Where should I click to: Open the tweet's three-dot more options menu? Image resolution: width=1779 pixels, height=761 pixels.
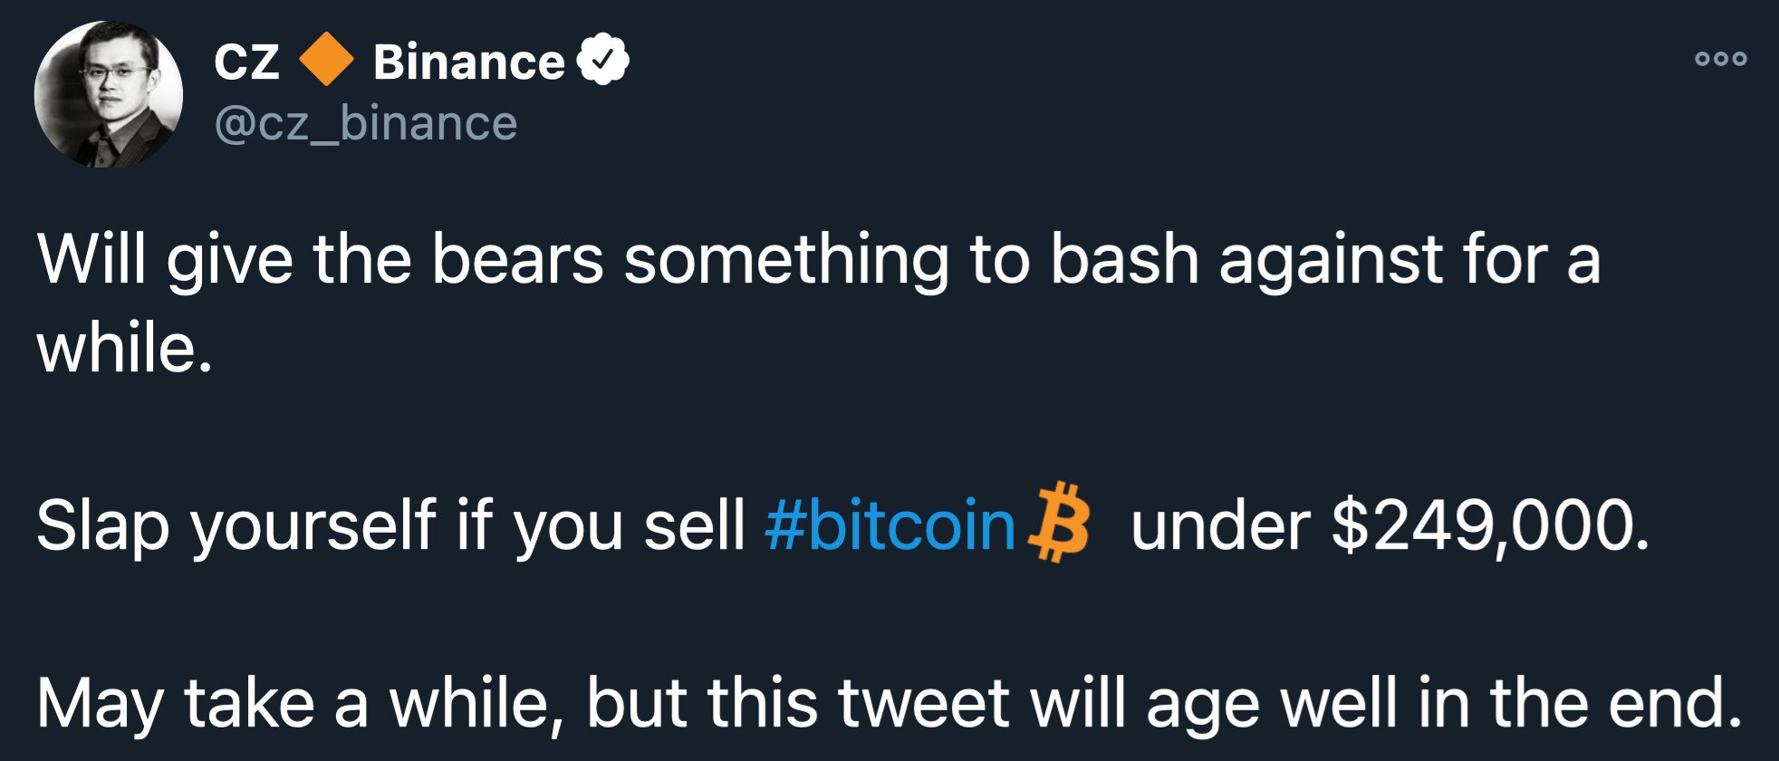click(1720, 59)
